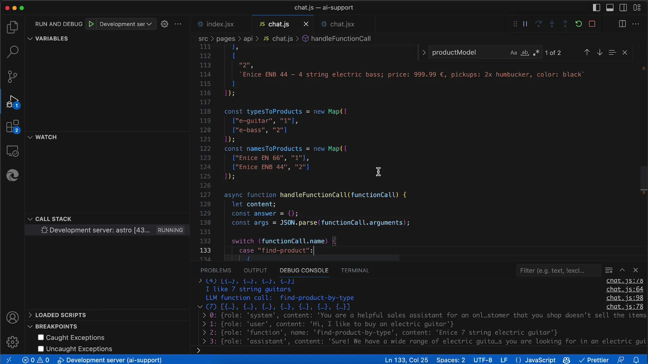Screen dimensions: 648x364
Task: Switch to the index.jsx tab
Action: pos(220,24)
